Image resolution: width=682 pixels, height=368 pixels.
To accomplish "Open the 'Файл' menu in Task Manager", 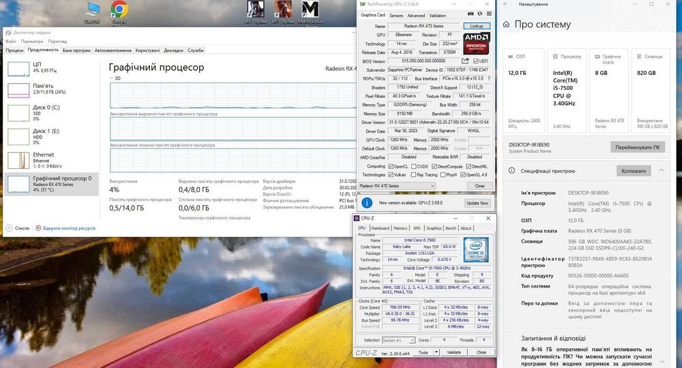I will pos(10,42).
